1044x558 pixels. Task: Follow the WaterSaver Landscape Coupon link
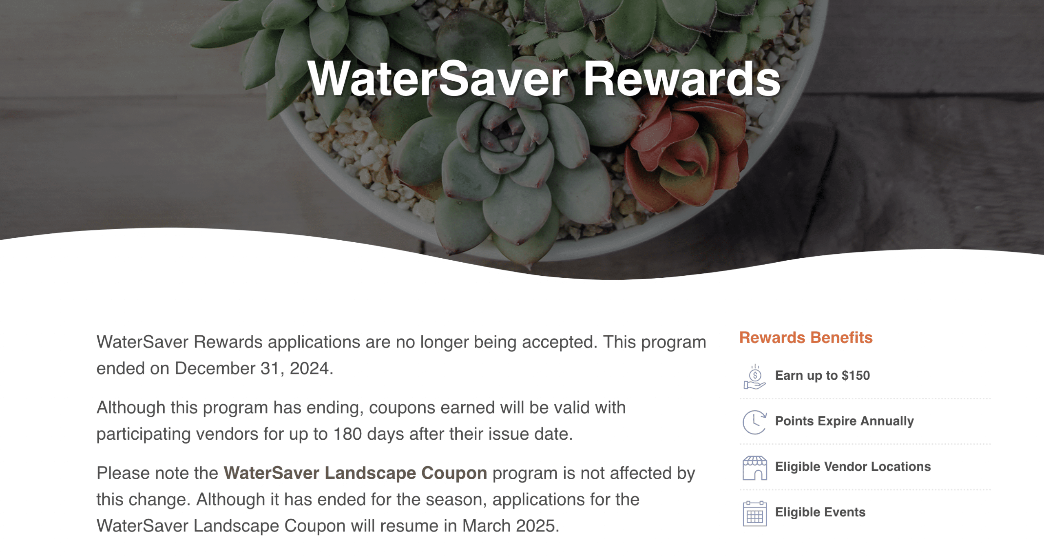point(355,473)
